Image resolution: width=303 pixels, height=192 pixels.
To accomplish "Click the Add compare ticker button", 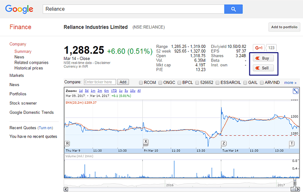I will tap(123, 82).
